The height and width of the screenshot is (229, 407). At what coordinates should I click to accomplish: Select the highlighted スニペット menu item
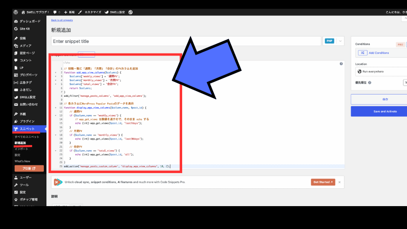[x=30, y=129]
